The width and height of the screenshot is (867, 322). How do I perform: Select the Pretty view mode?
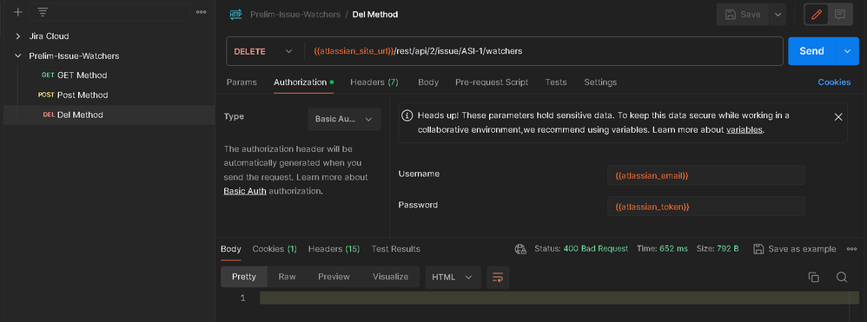tap(244, 277)
